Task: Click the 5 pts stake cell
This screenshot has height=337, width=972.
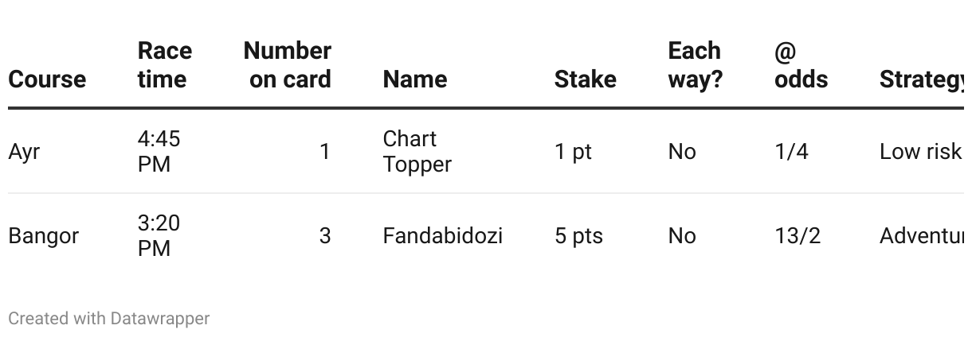Action: tap(579, 236)
